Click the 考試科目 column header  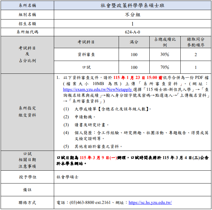(86, 42)
